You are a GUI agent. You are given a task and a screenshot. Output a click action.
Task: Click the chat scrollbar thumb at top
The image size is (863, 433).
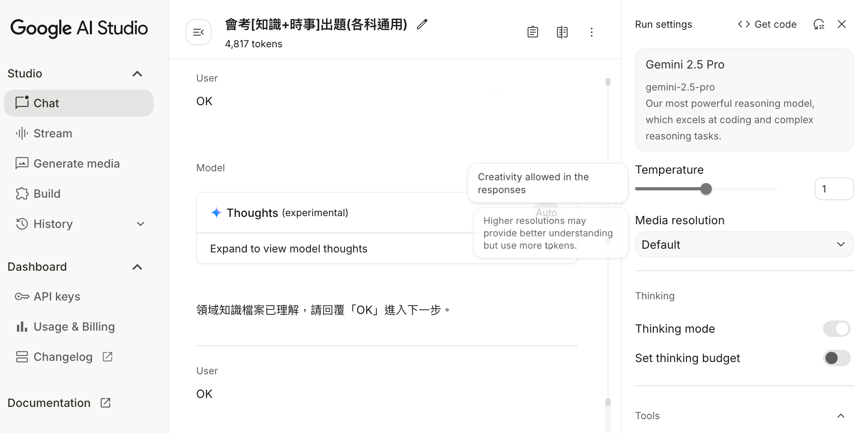[608, 82]
